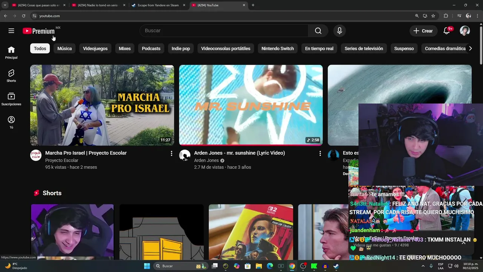Open the yellow doors cartoon Short
Screen dimensions: 483x272
[162, 232]
